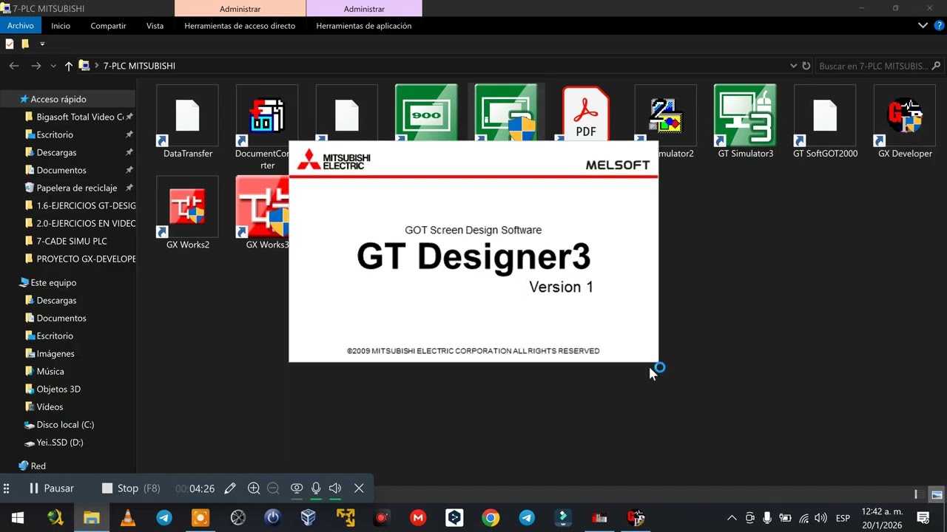The height and width of the screenshot is (532, 947).
Task: Open Explorer help question mark
Action: [939, 26]
